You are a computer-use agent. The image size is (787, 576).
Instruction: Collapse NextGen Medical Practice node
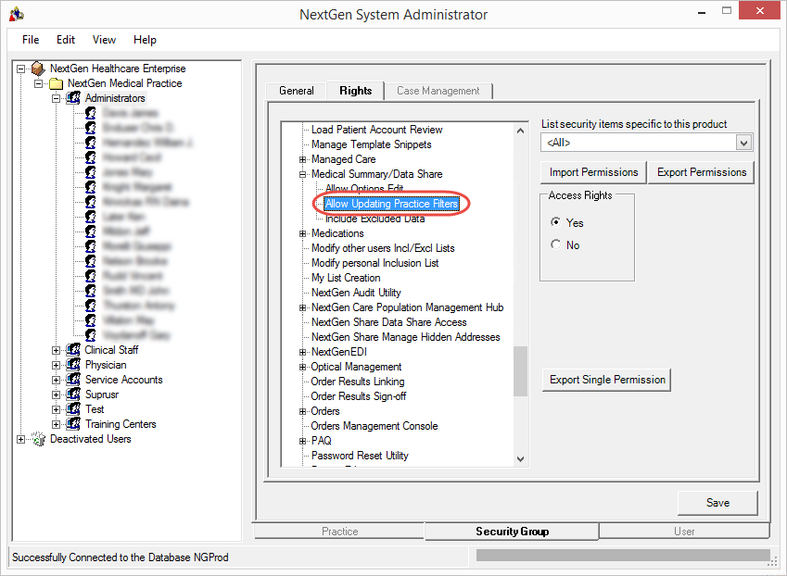coord(38,83)
